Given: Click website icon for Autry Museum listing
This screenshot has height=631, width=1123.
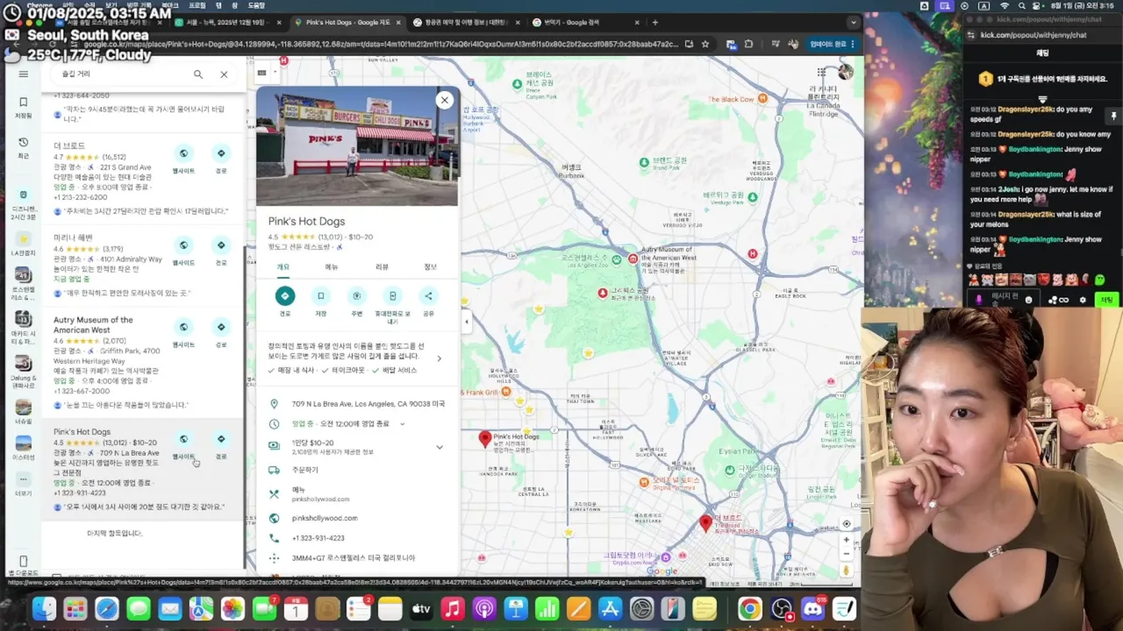Looking at the screenshot, I should (183, 327).
